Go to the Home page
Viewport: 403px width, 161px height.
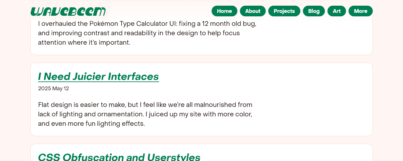[224, 11]
